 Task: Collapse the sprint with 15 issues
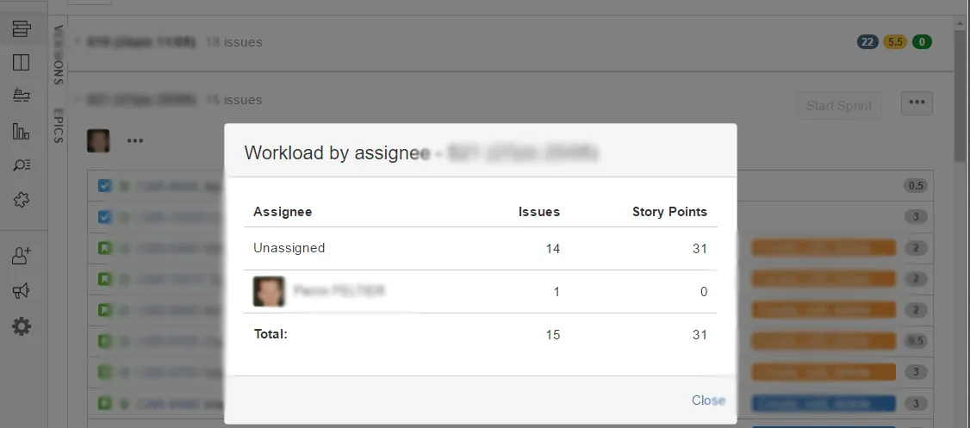coord(78,100)
